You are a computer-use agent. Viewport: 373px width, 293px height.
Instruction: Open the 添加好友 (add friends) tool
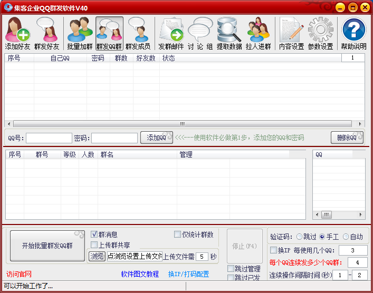(x=17, y=33)
